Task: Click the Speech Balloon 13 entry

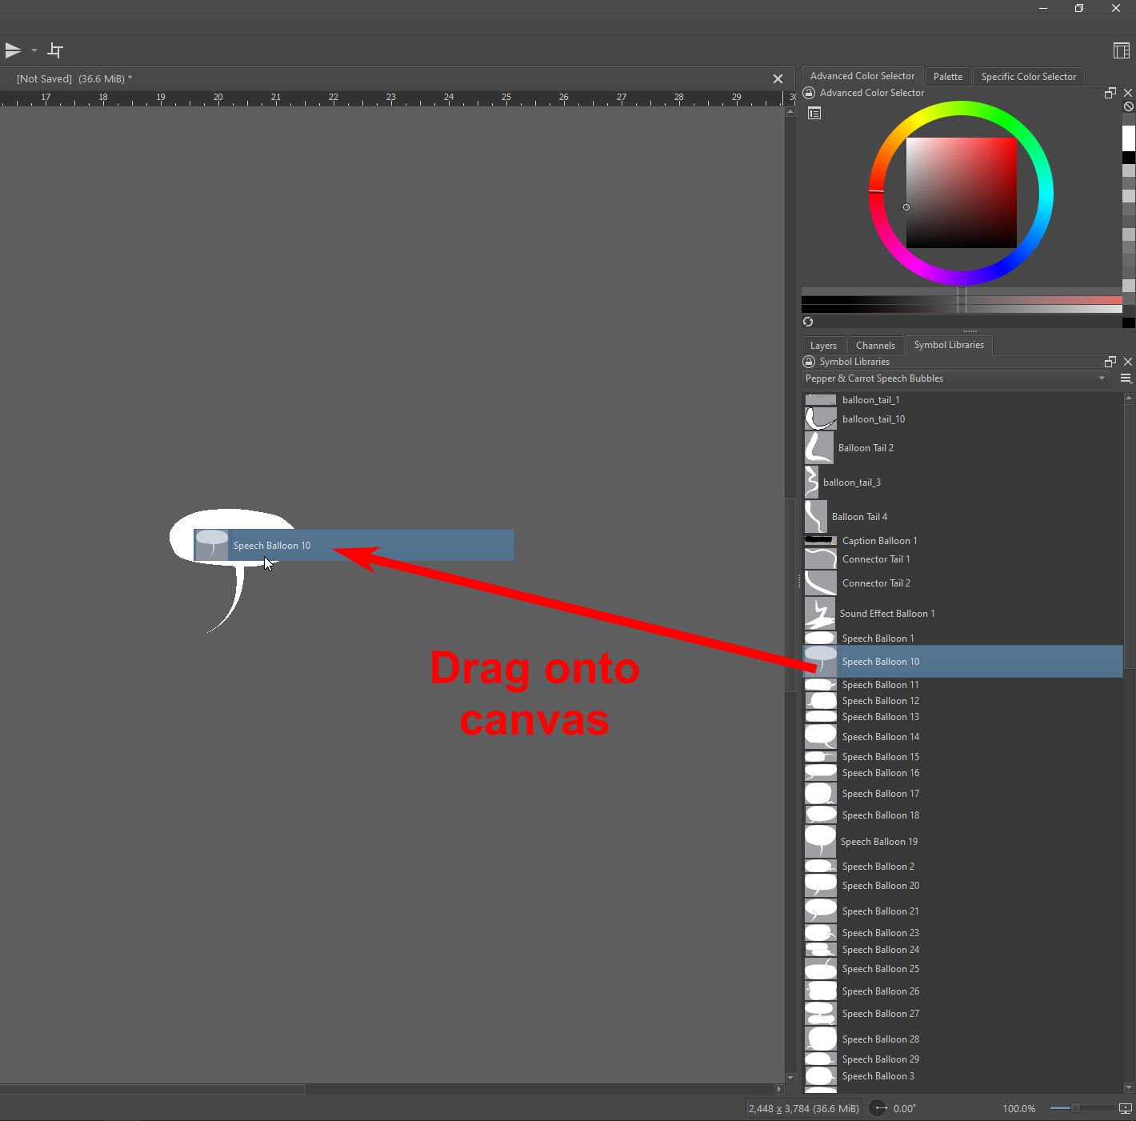Action: coord(963,717)
